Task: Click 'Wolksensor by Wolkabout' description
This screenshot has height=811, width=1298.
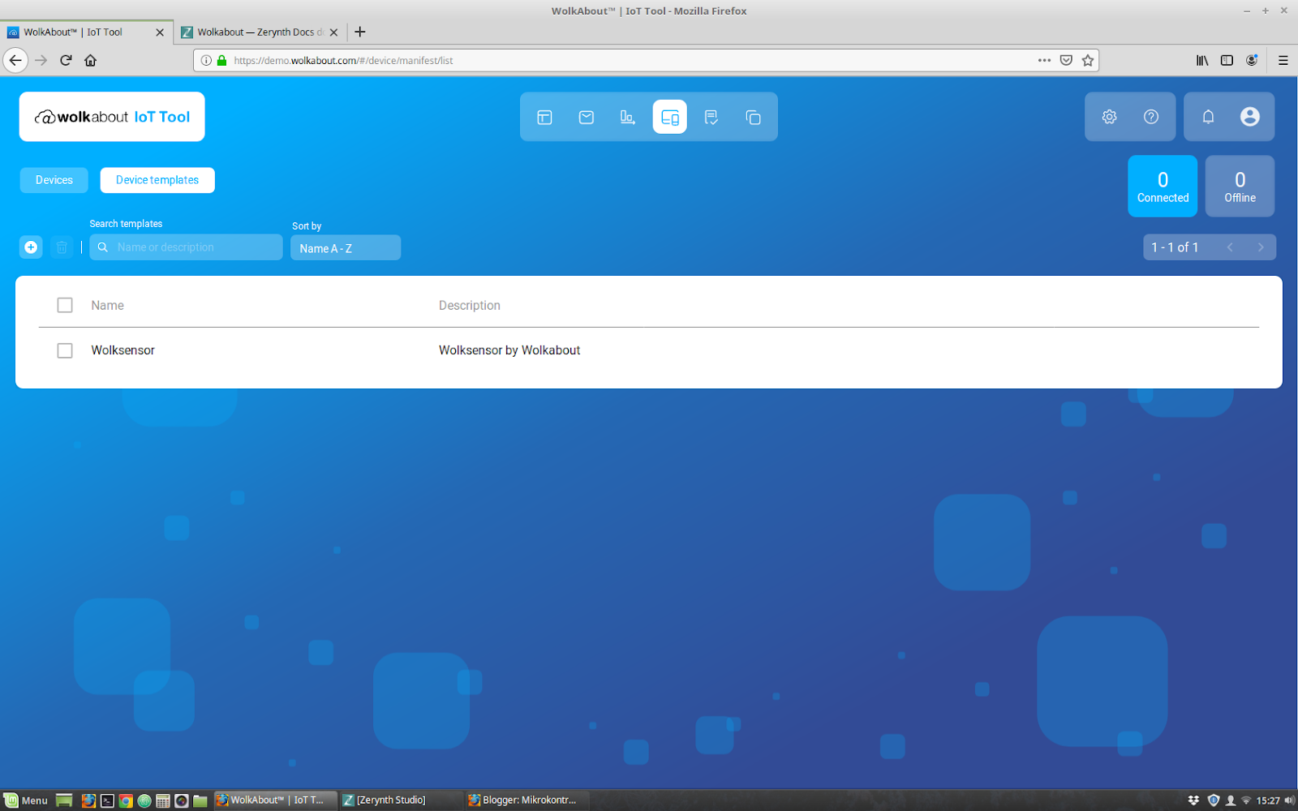Action: point(509,350)
